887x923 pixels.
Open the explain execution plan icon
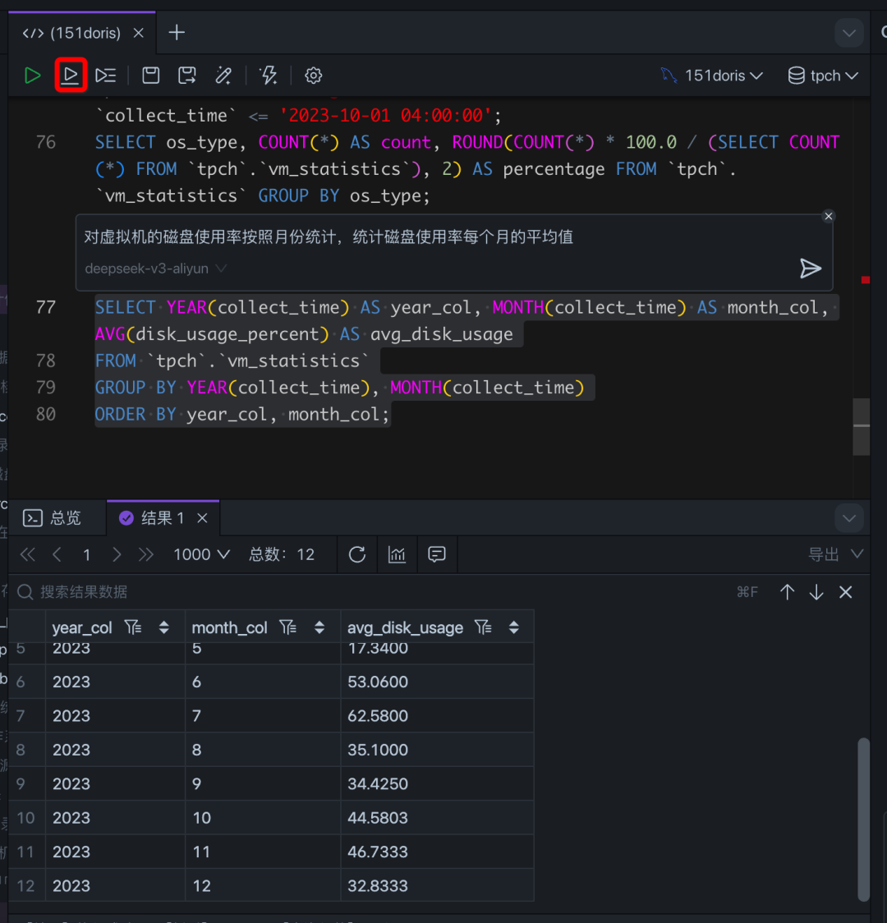point(106,76)
